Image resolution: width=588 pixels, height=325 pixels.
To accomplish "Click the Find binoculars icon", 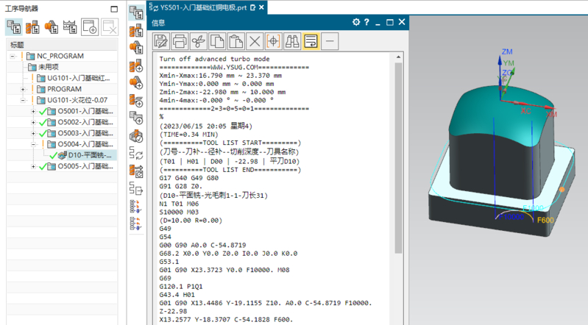I will 292,40.
